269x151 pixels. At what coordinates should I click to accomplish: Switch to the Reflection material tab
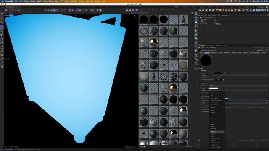coord(214,53)
